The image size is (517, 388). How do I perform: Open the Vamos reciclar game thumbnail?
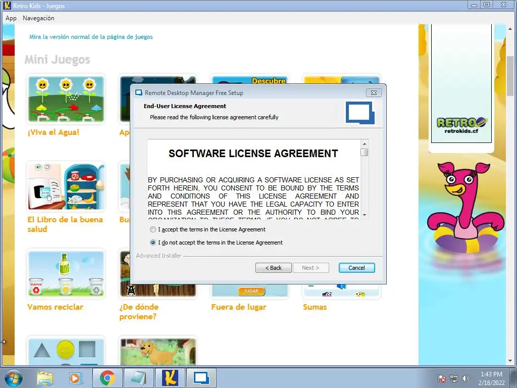click(66, 273)
